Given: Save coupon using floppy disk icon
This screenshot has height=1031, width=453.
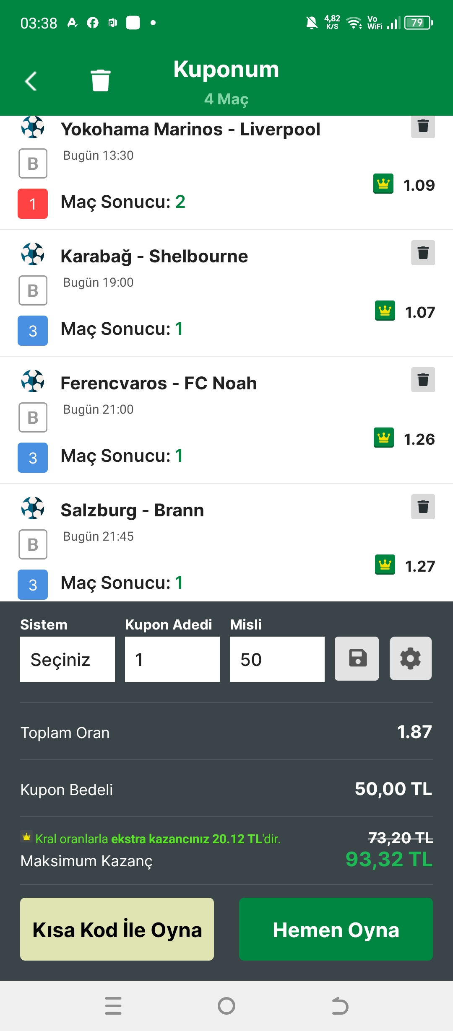Looking at the screenshot, I should pyautogui.click(x=357, y=658).
